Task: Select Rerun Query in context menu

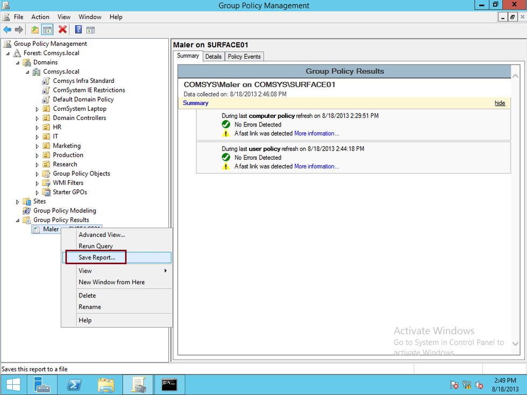Action: tap(117, 246)
